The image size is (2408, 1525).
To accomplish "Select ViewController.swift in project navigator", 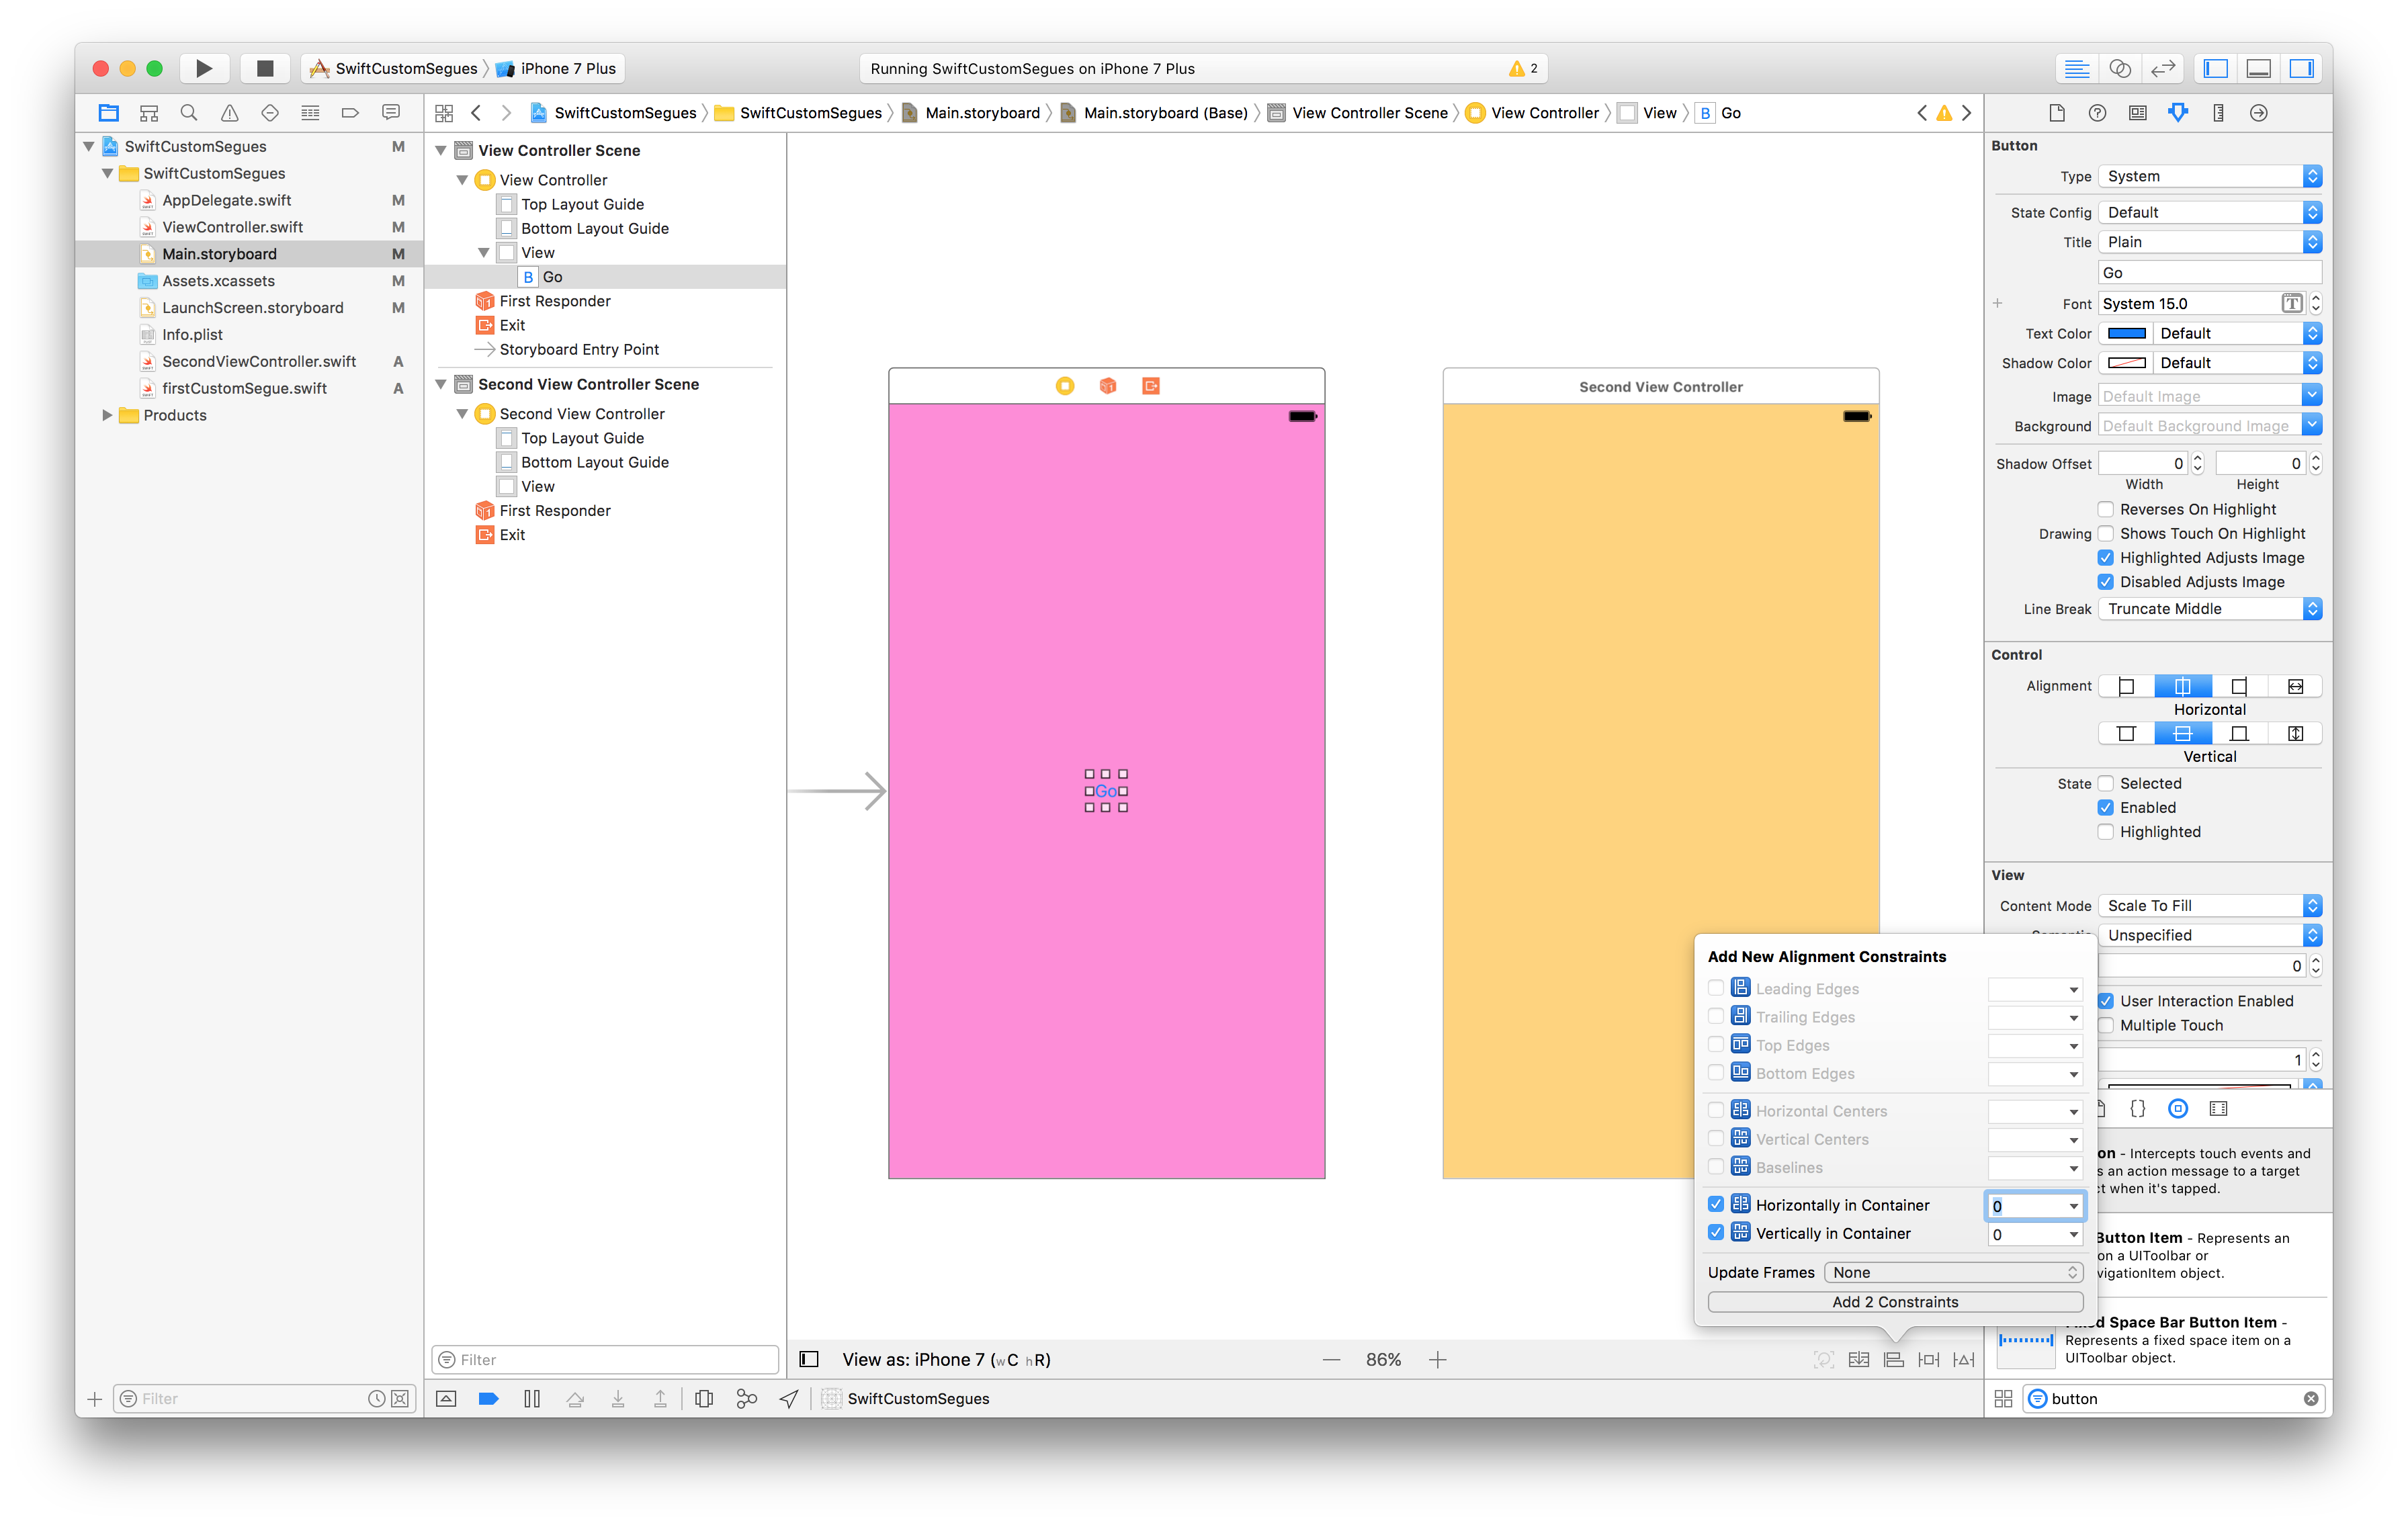I will pyautogui.click(x=232, y=227).
